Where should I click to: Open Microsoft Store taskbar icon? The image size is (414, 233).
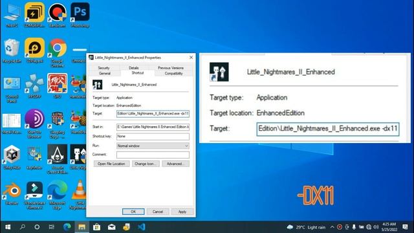96,227
